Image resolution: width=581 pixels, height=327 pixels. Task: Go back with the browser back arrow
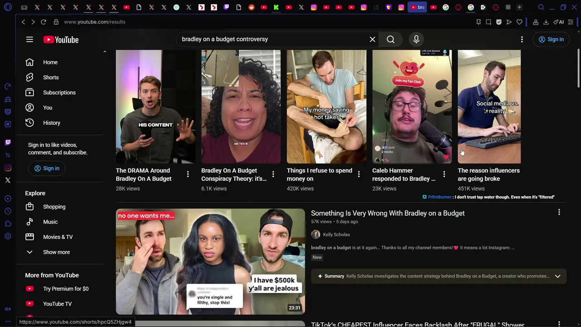23,22
